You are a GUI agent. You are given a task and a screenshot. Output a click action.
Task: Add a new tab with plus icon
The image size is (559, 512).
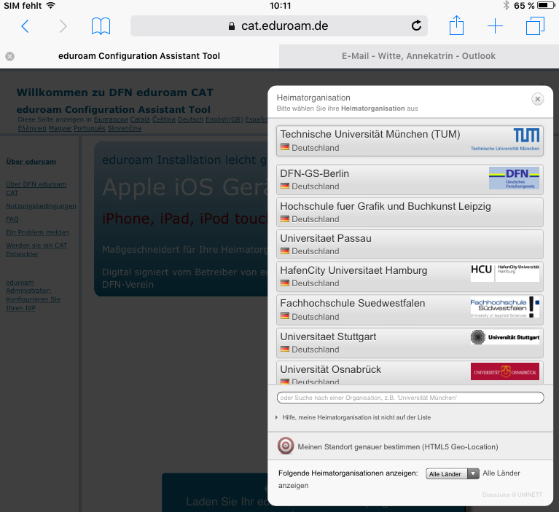pos(495,27)
